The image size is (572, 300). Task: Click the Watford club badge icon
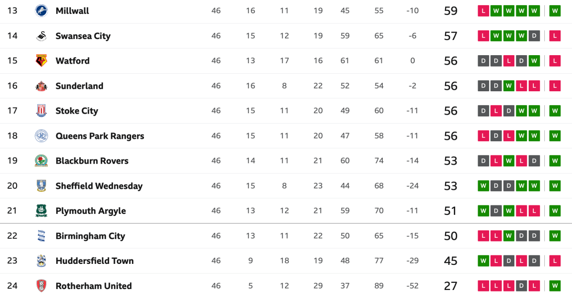41,61
